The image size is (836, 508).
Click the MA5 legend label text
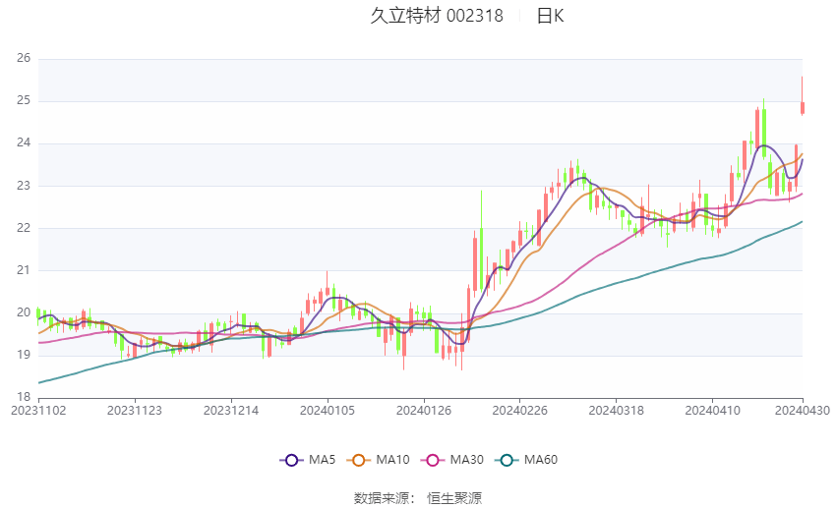point(322,460)
